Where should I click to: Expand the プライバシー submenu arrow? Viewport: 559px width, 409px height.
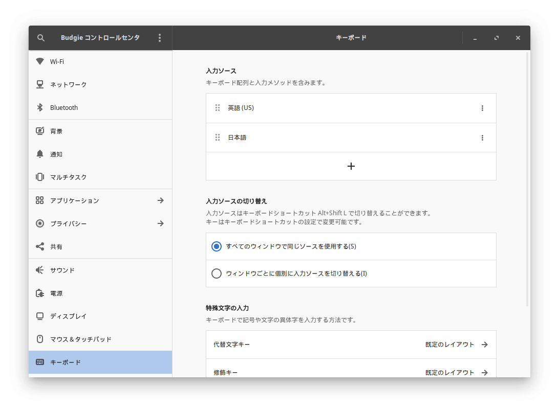[161, 223]
